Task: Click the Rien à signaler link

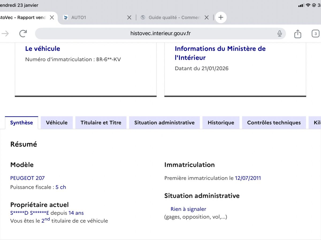Action: tap(188, 209)
